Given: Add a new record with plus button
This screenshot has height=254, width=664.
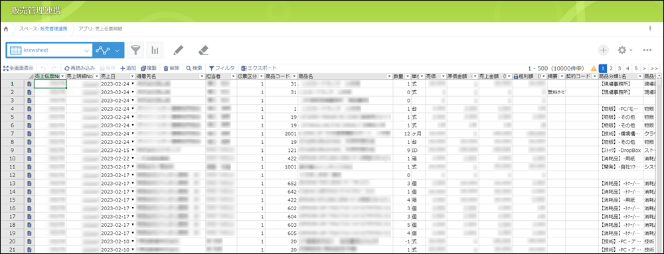Looking at the screenshot, I should click(603, 50).
